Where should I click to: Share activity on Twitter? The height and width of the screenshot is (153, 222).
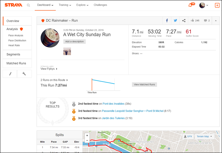coord(175,21)
